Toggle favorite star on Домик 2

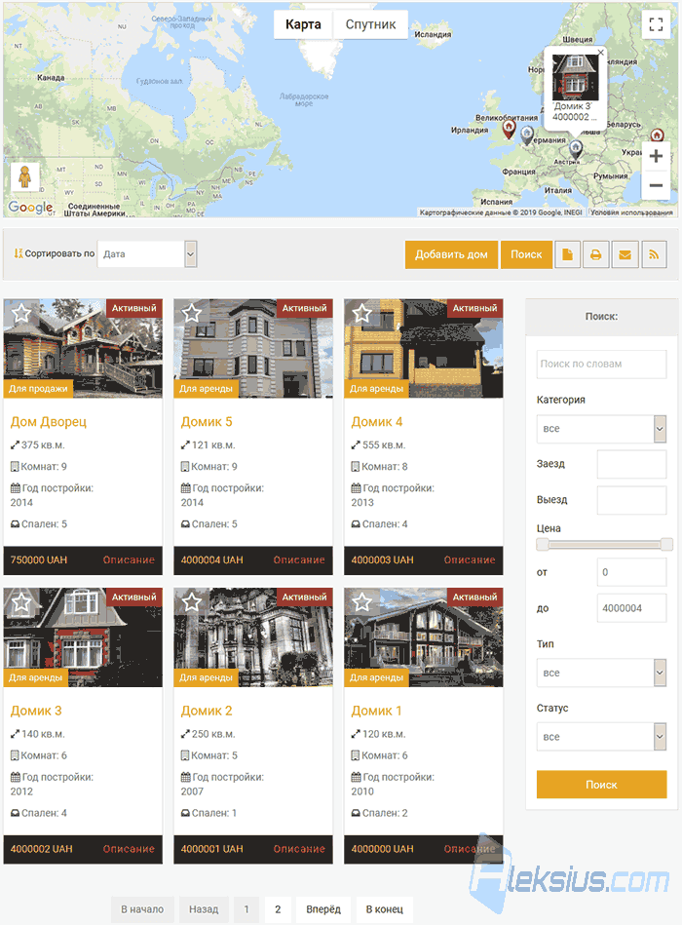coord(192,602)
